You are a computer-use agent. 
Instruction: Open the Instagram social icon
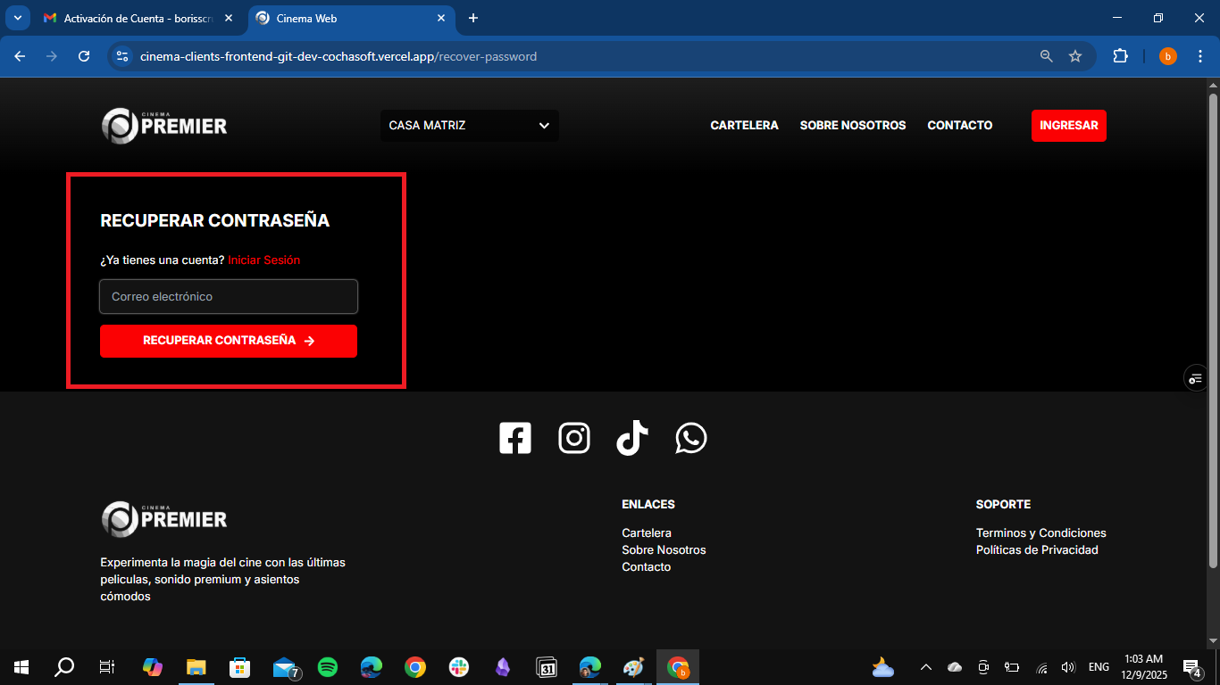click(574, 438)
